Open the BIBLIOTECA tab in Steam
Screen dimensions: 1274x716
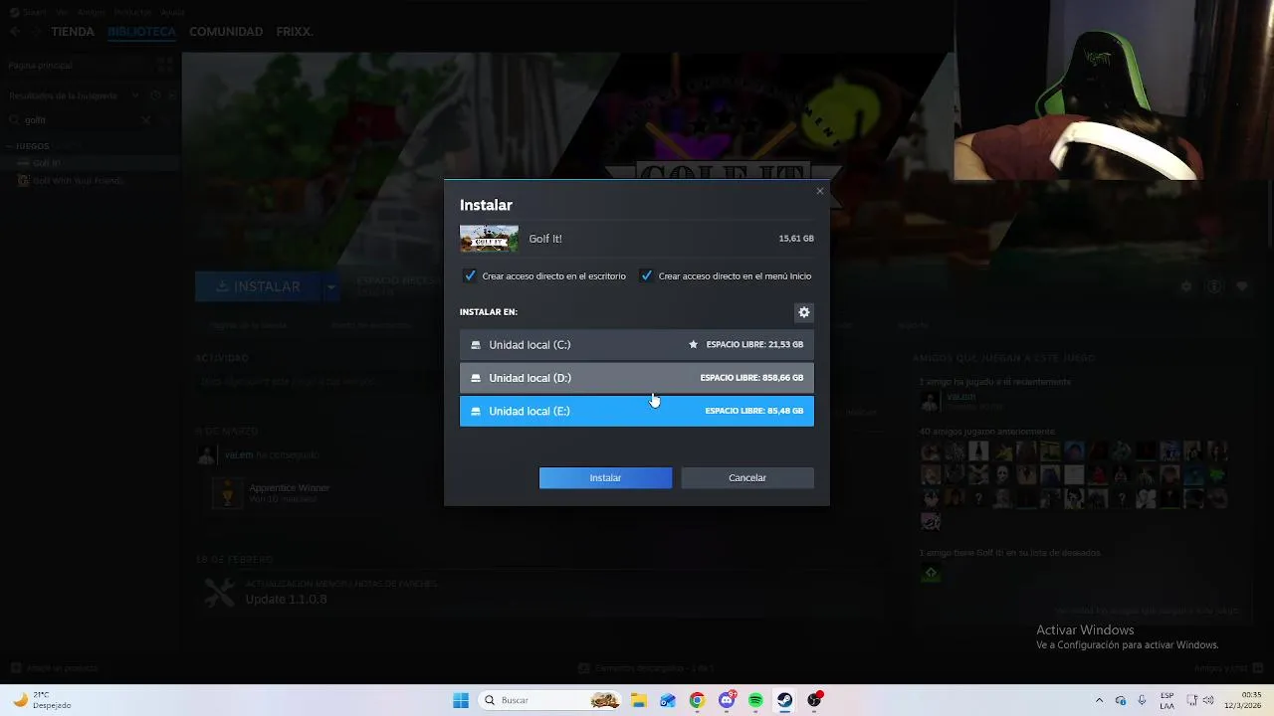pos(141,32)
